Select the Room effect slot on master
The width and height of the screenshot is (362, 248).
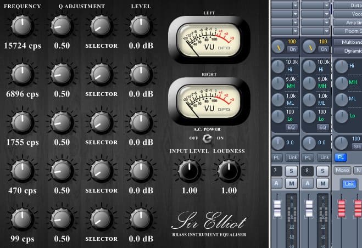[348, 31]
